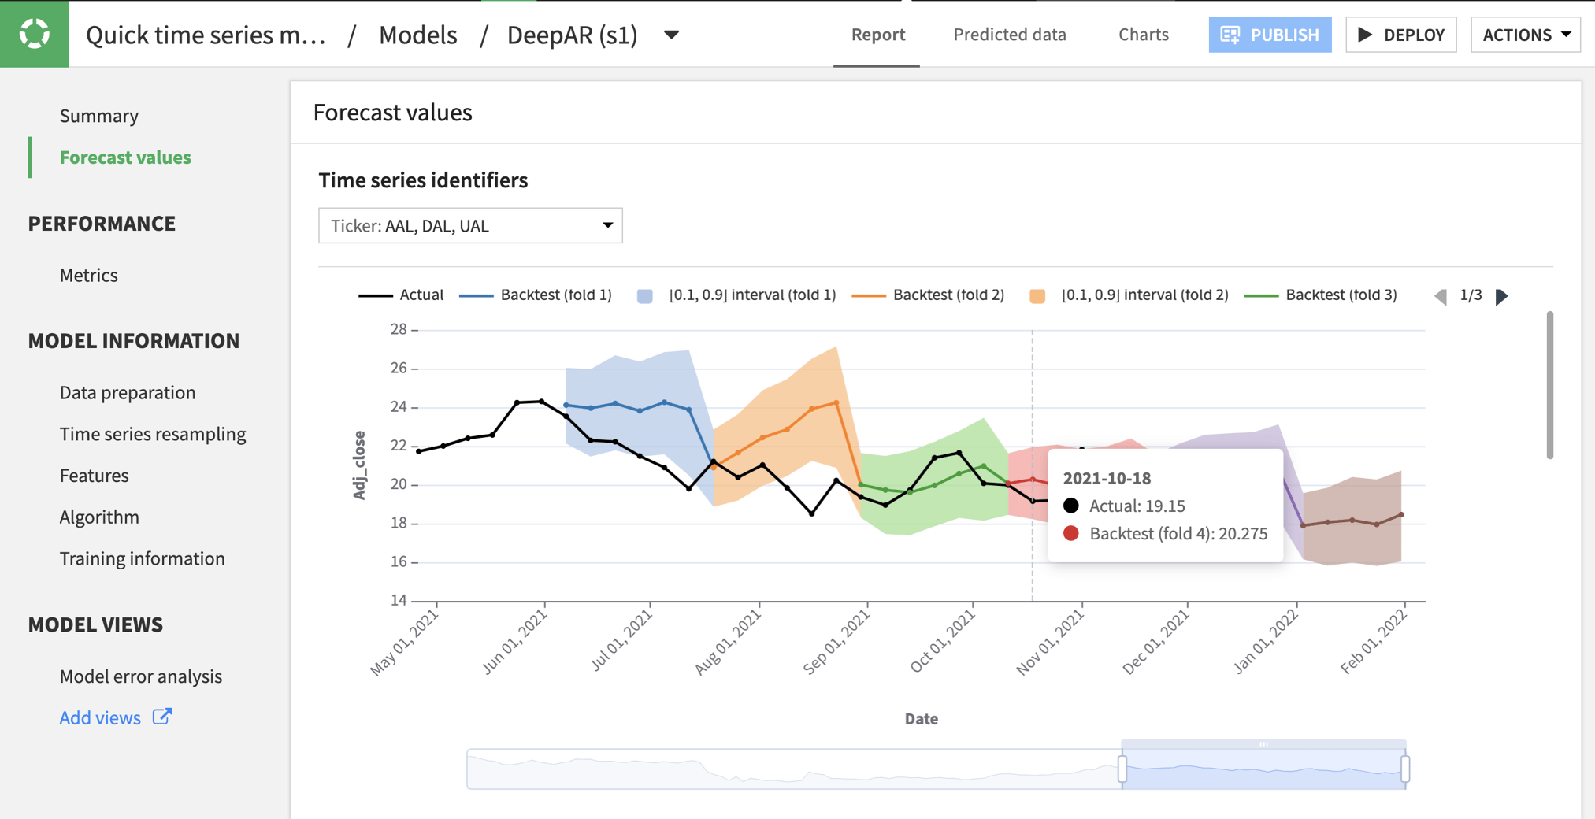Open the Ticker: AAL, DAL, UAL dropdown

[x=470, y=225]
